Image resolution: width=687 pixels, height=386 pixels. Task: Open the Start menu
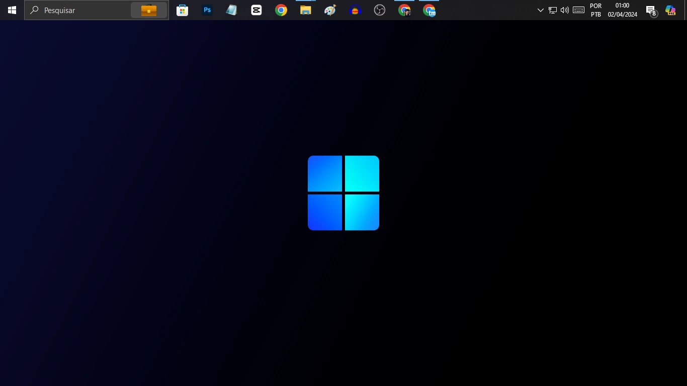tap(12, 10)
